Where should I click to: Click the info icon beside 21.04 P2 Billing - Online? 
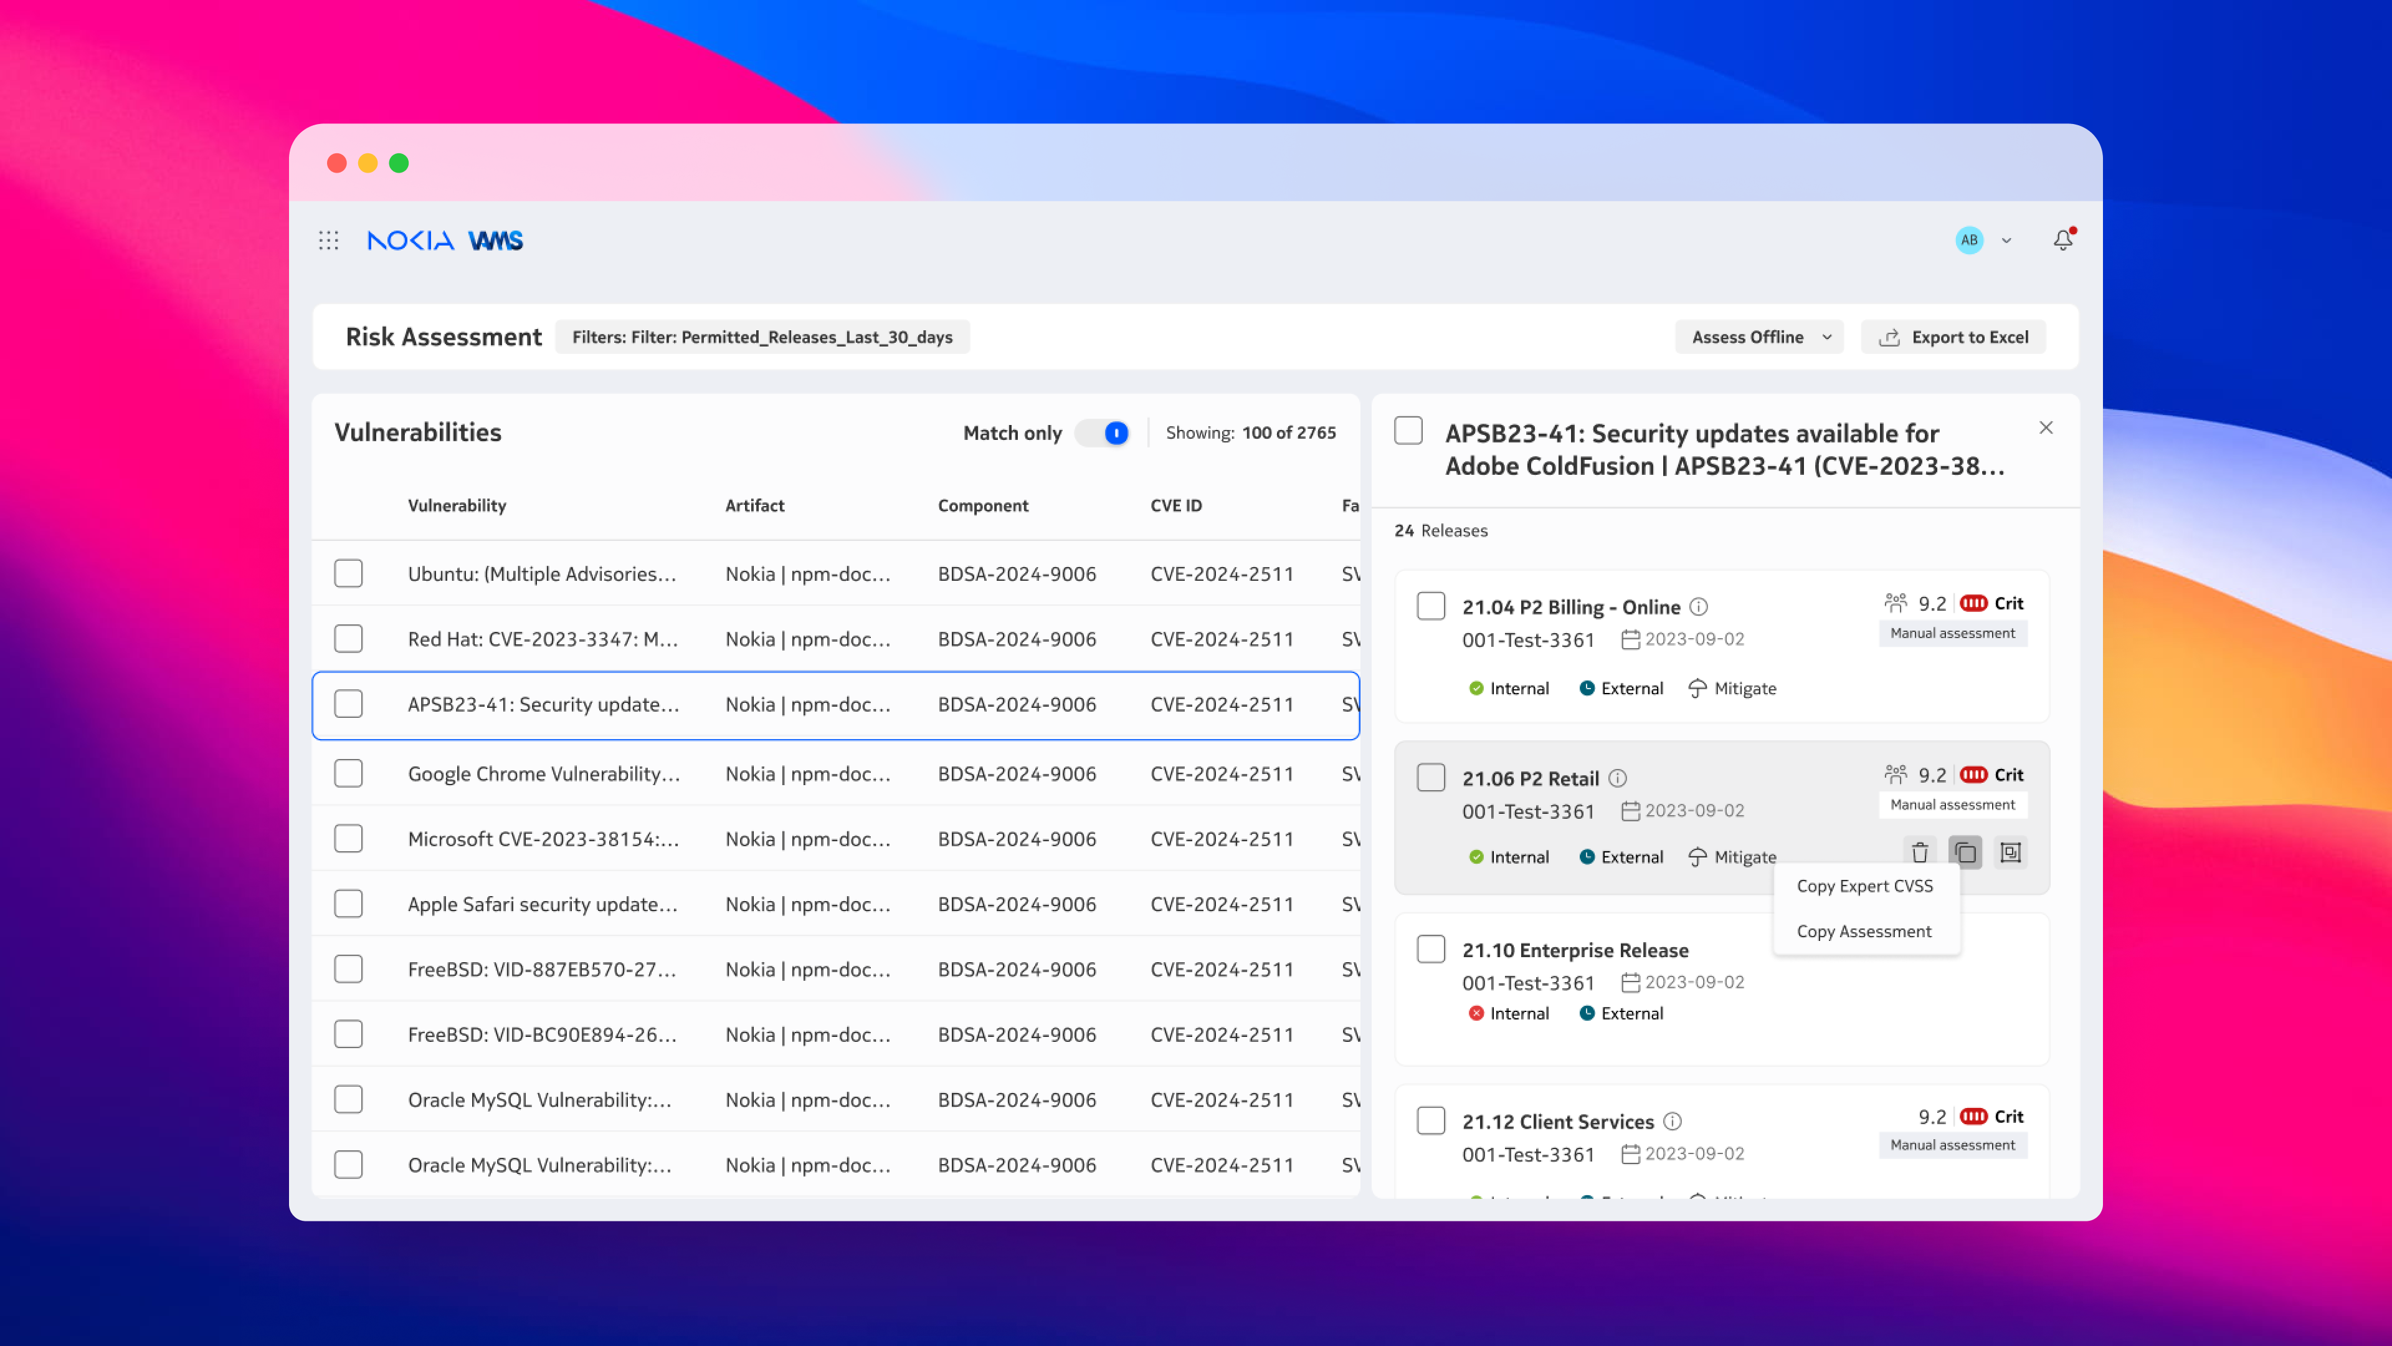1698,606
